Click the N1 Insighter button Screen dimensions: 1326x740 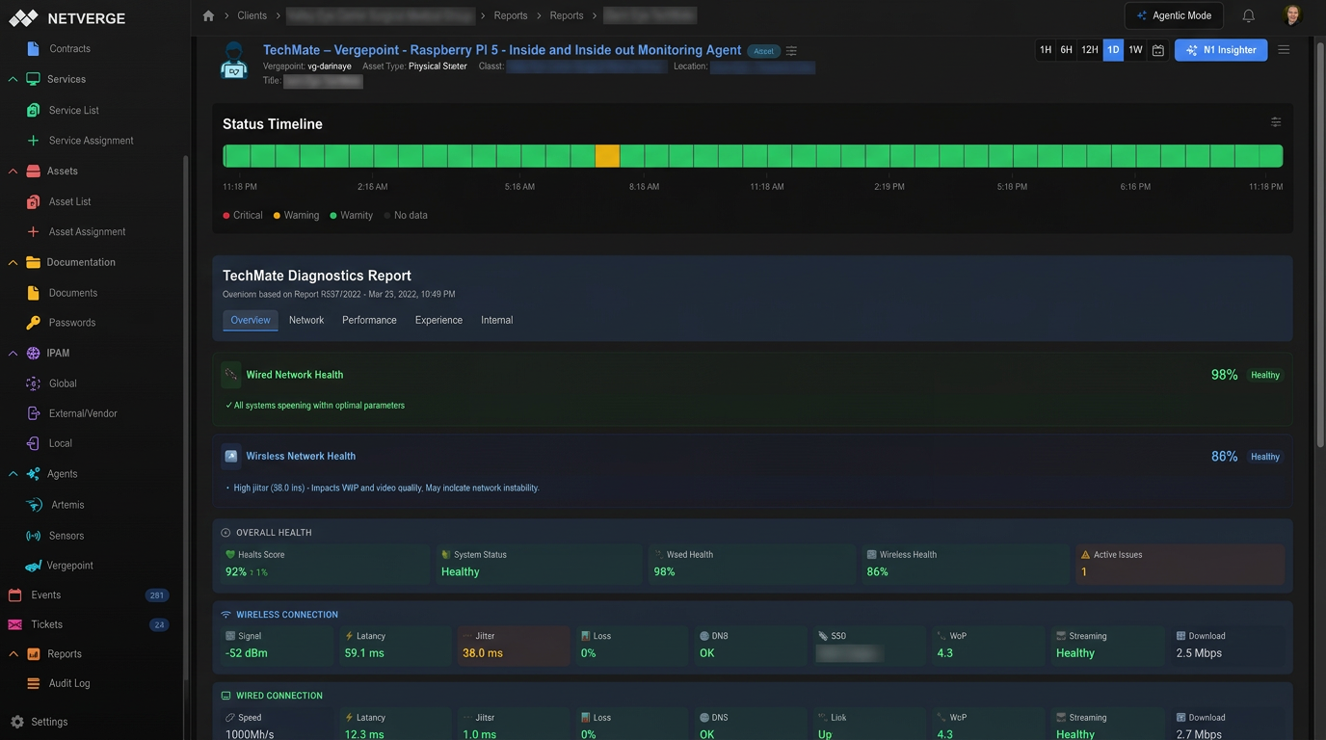pos(1220,50)
